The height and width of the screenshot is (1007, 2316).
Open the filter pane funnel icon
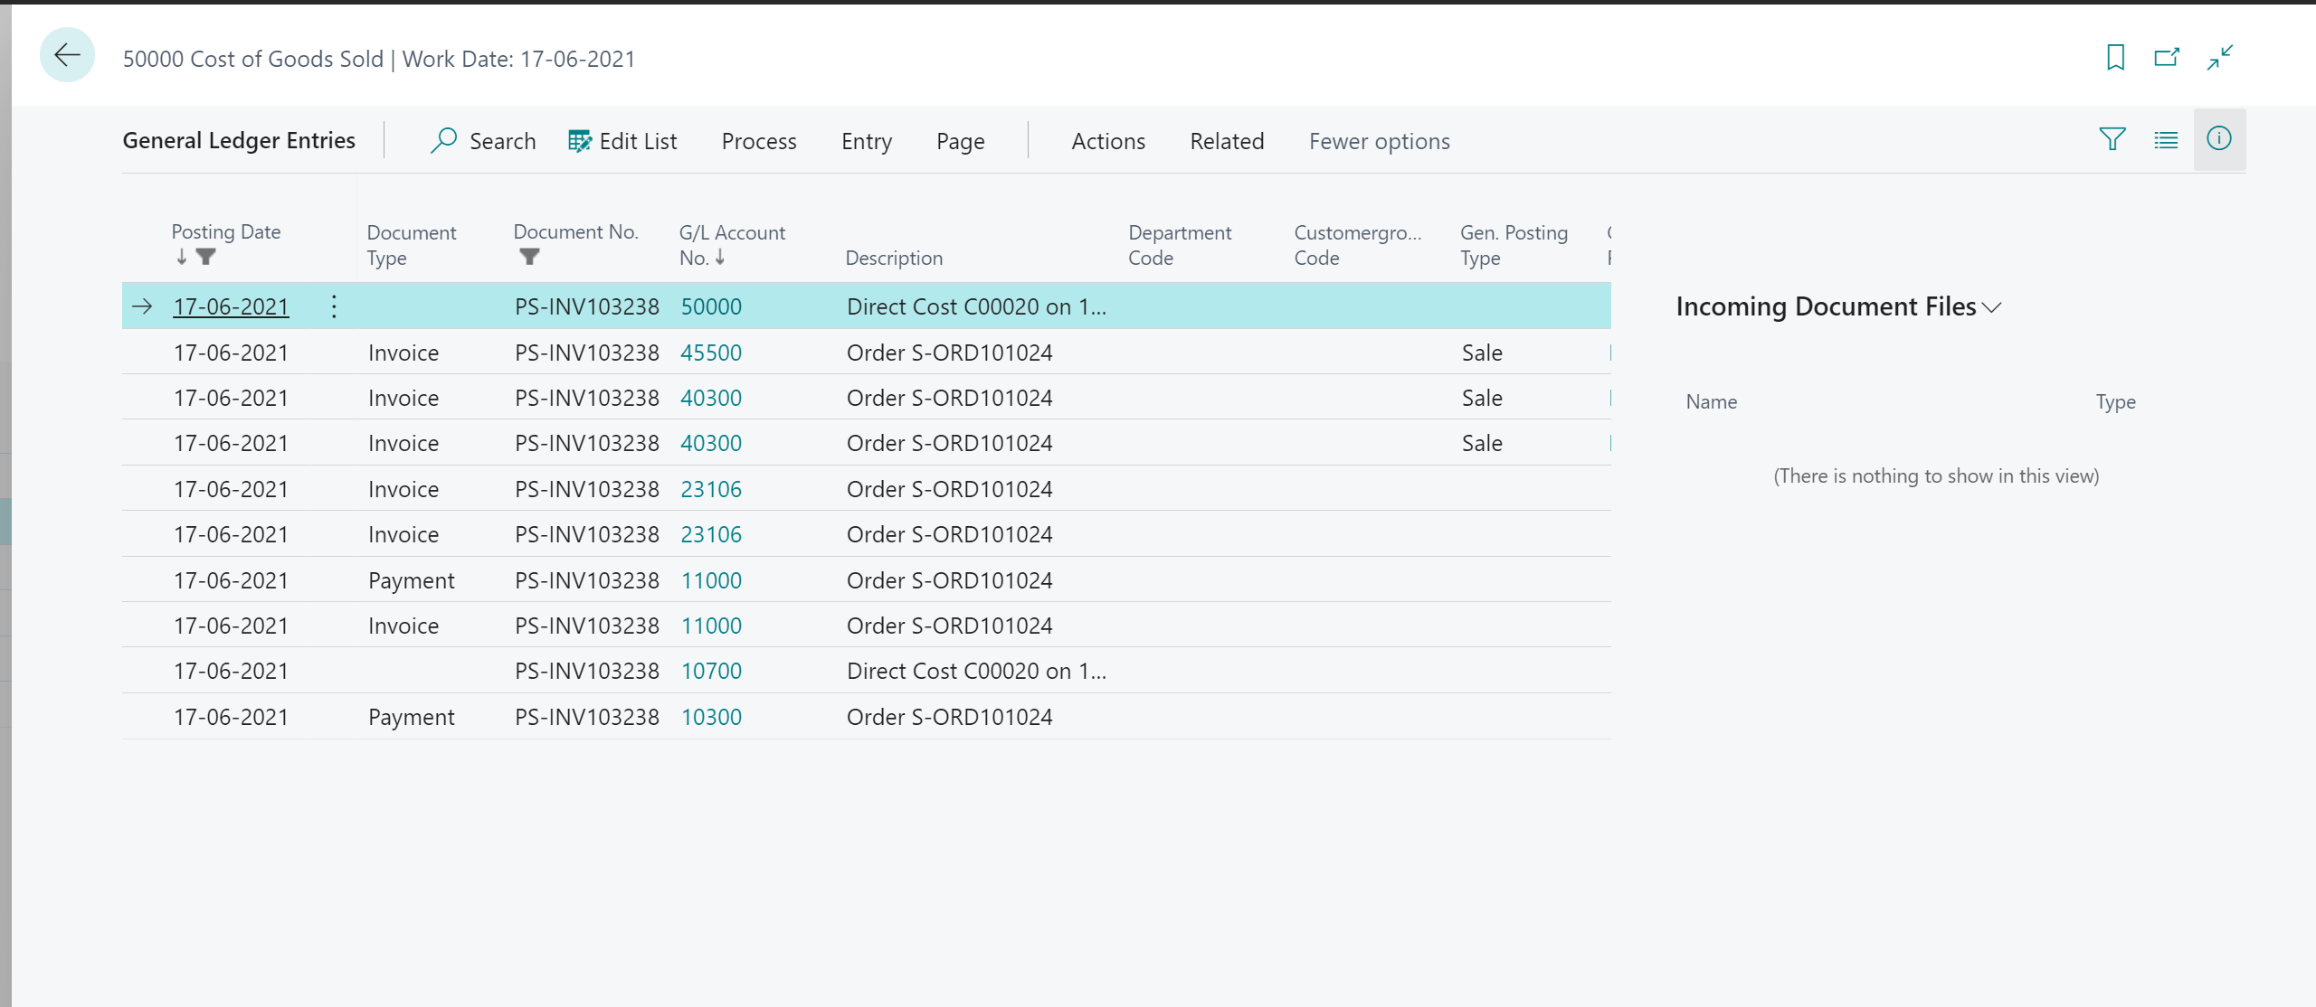2112,139
